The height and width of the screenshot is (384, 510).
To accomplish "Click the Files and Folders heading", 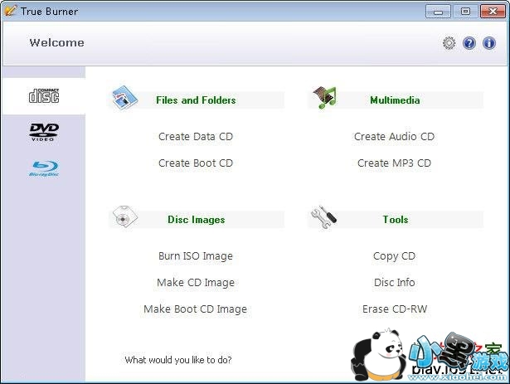I will (196, 100).
